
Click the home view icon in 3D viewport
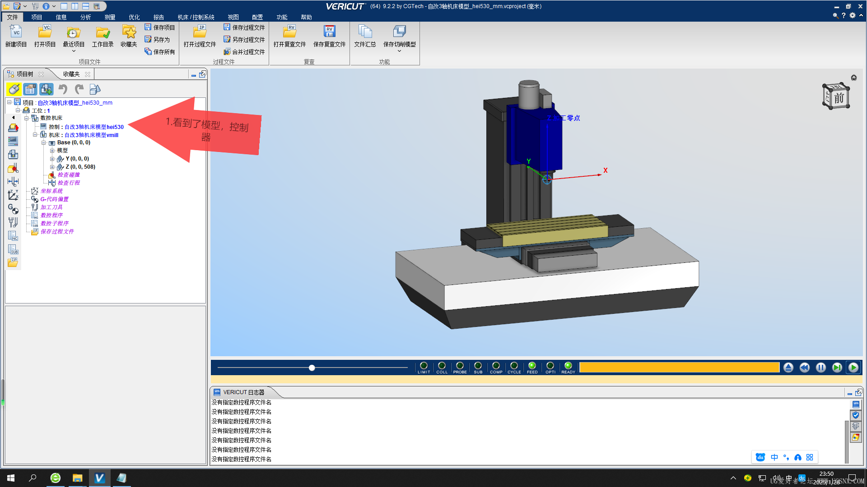point(853,78)
